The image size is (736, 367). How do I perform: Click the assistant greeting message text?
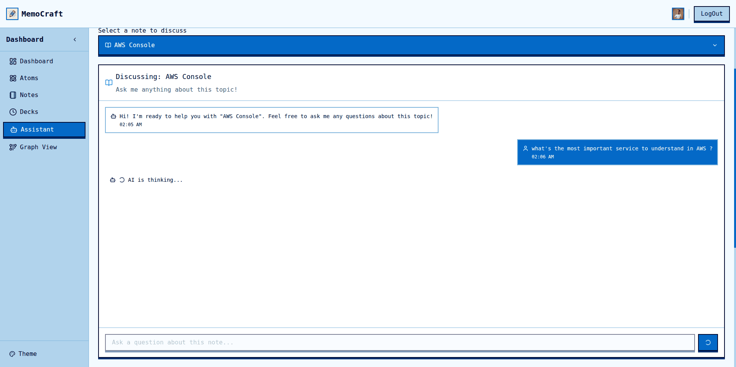point(276,116)
